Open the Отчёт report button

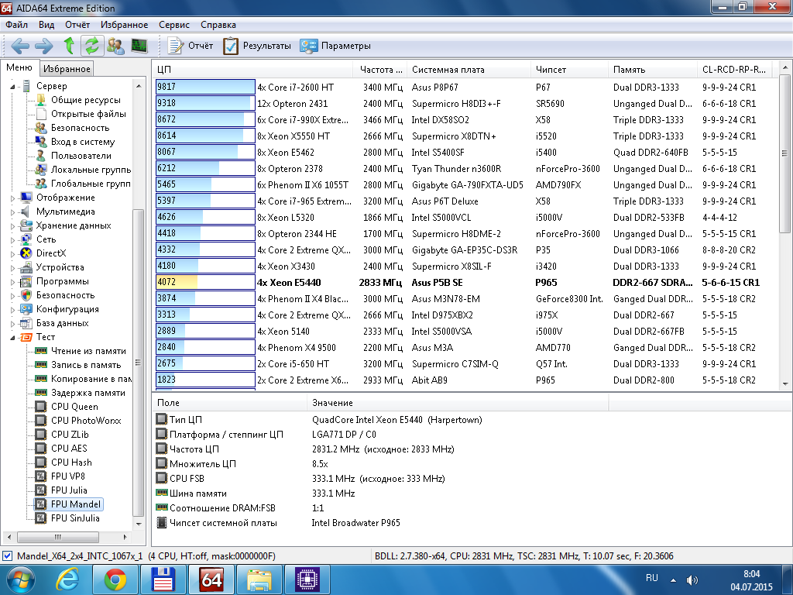pyautogui.click(x=191, y=46)
